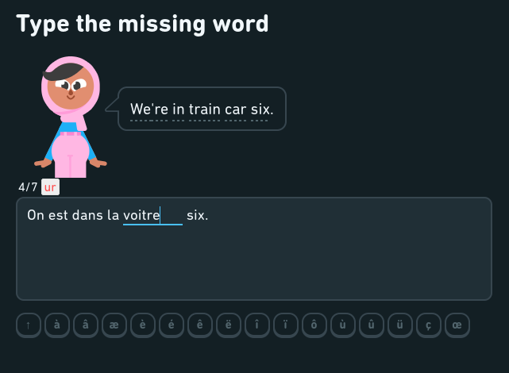Insert the ë diaeresis key
The image size is (509, 373).
point(229,325)
